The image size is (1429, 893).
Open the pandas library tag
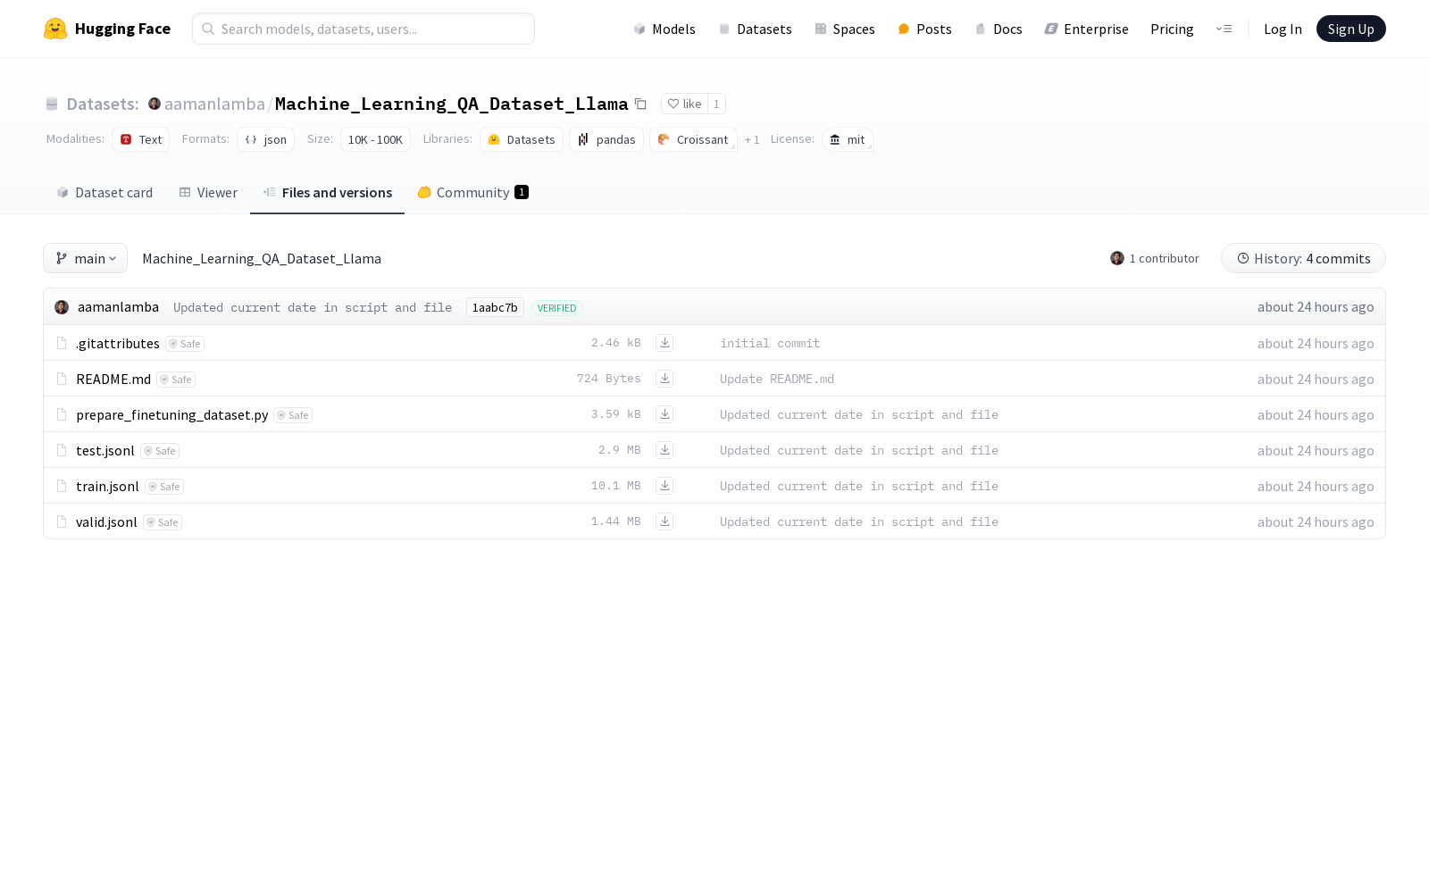tap(606, 139)
